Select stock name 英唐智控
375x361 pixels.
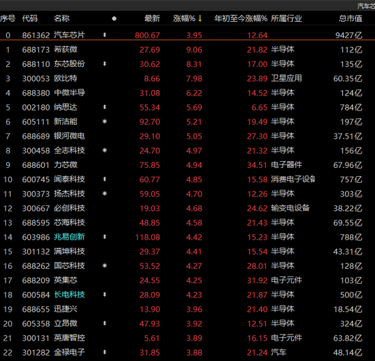coord(70,338)
